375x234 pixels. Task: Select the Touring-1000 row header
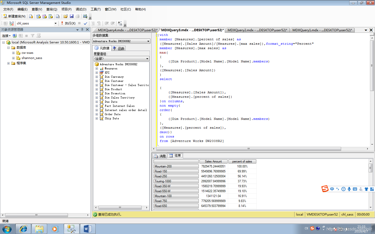pyautogui.click(x=176, y=181)
